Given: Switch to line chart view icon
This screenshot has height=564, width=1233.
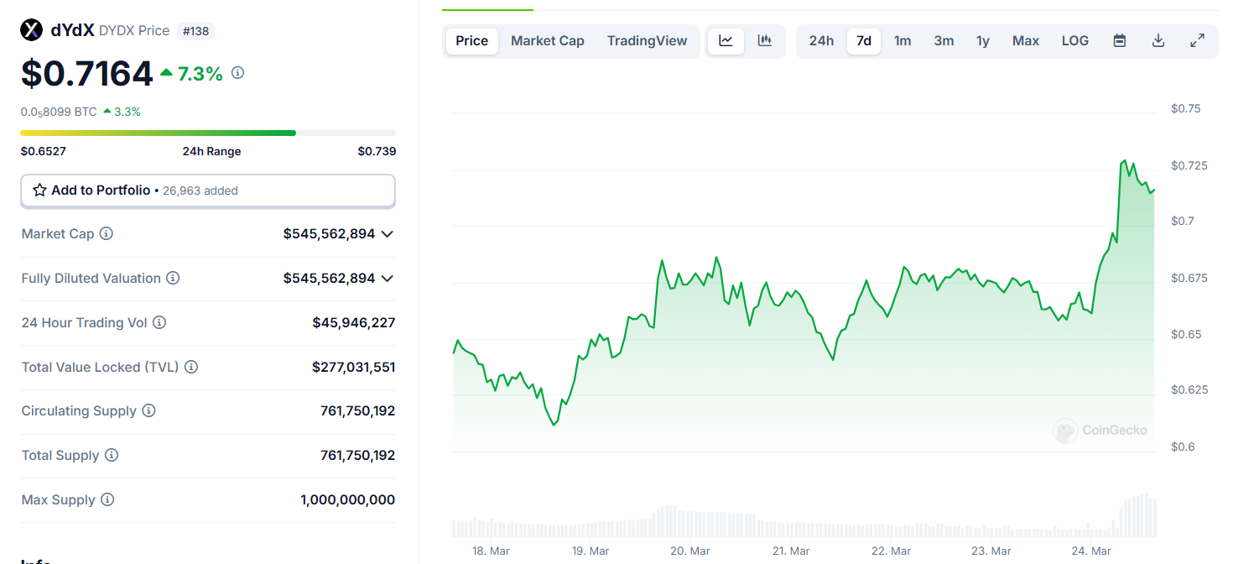Looking at the screenshot, I should [x=726, y=40].
